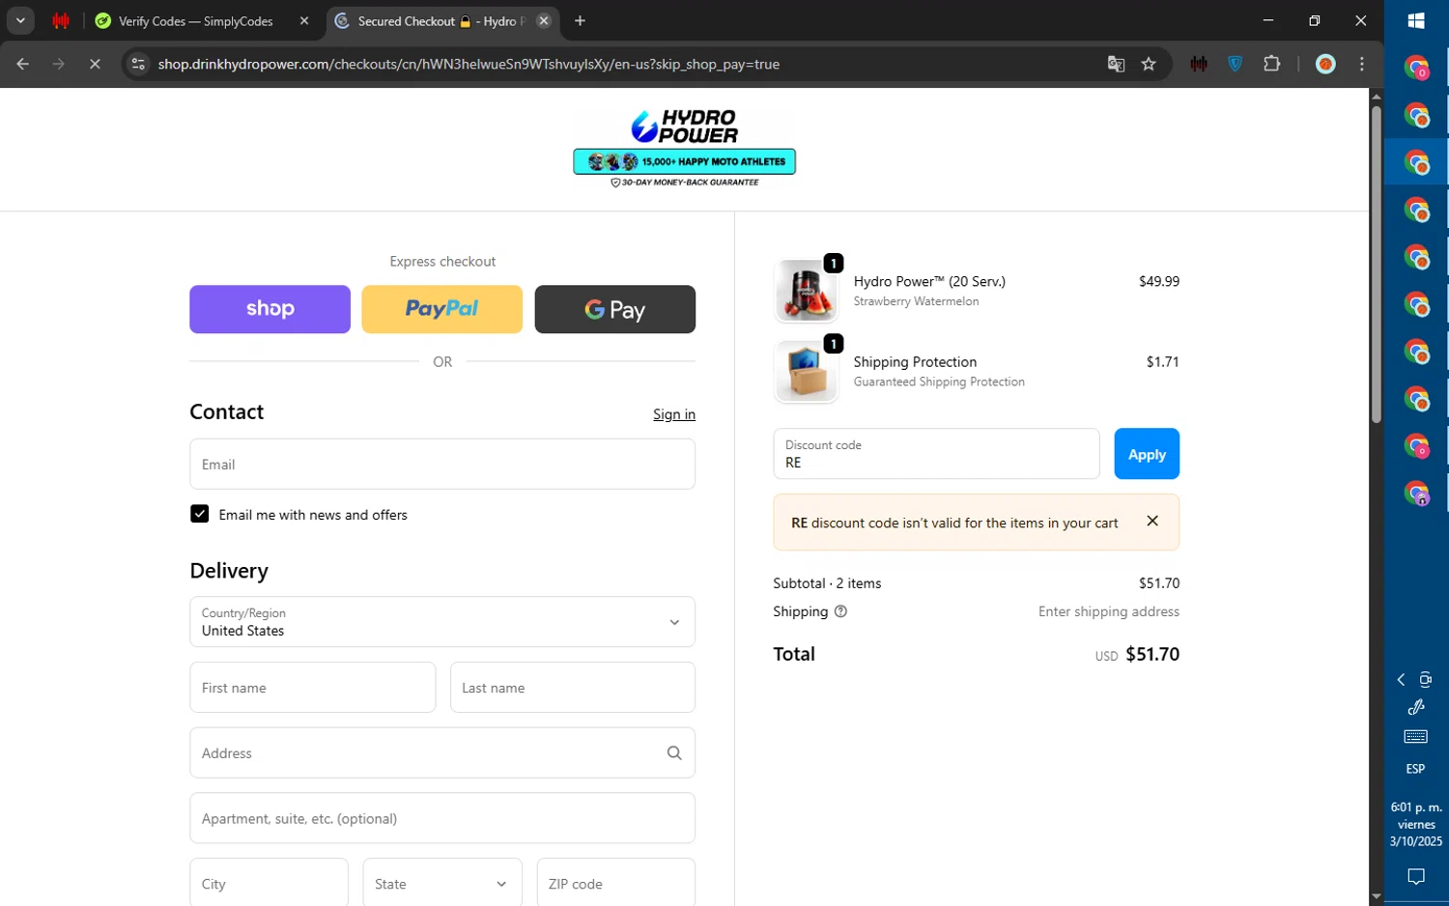Image resolution: width=1449 pixels, height=906 pixels.
Task: Focus the Last name field
Action: click(x=573, y=688)
